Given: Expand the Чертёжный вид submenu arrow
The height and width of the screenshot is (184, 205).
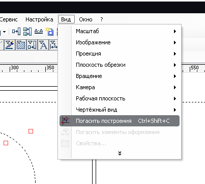Looking at the screenshot, I should (x=175, y=110).
